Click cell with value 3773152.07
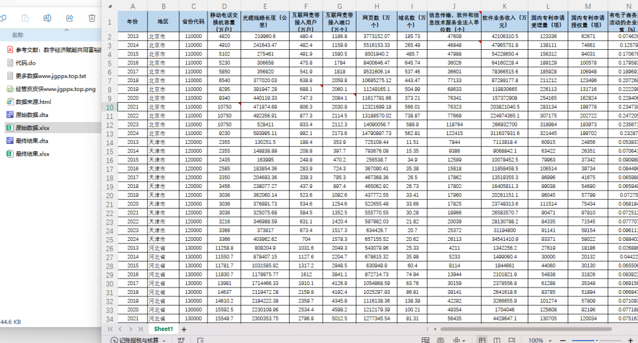638x343 pixels. (x=377, y=36)
